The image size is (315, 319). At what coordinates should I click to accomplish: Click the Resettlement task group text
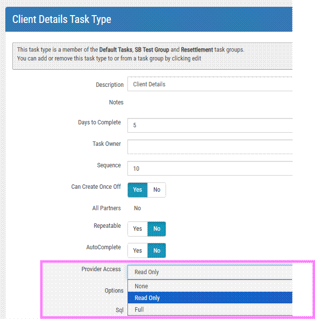(x=197, y=50)
